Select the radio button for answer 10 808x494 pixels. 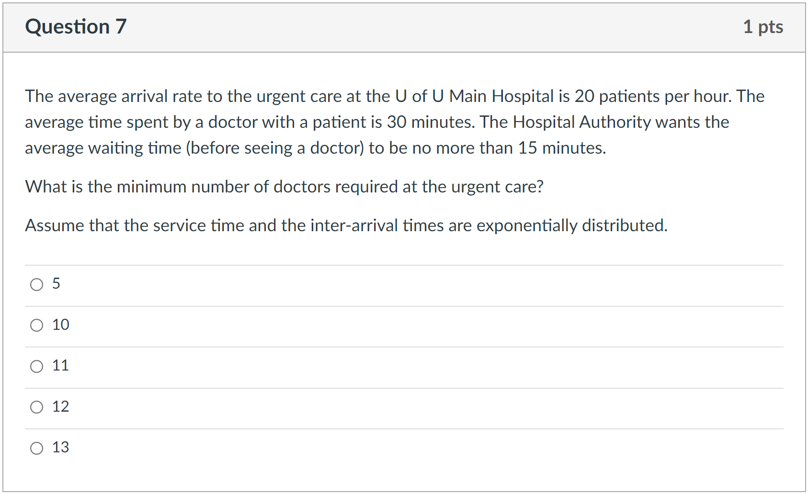(x=36, y=325)
